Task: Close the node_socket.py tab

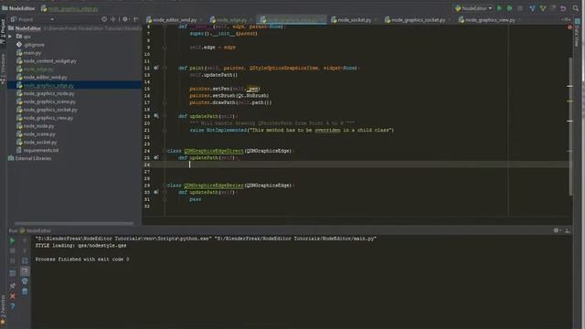Action: pyautogui.click(x=375, y=20)
